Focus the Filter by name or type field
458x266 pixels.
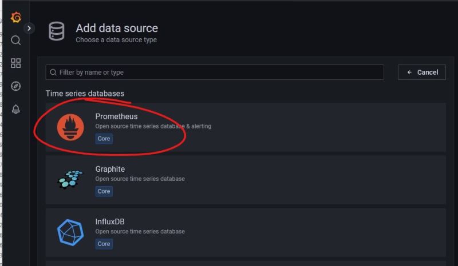[215, 72]
